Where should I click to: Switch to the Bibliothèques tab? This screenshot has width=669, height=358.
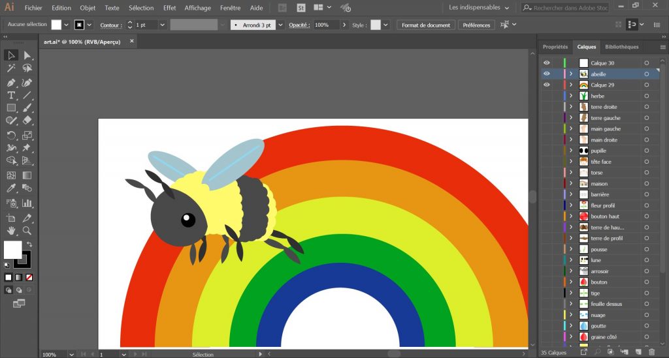click(621, 47)
